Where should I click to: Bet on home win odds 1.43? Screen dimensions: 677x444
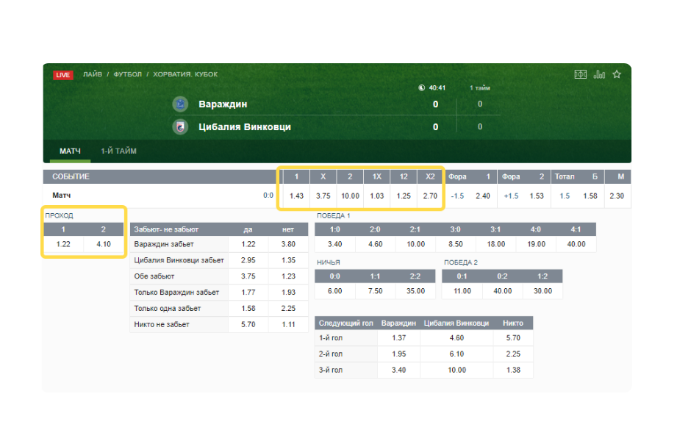pos(297,196)
